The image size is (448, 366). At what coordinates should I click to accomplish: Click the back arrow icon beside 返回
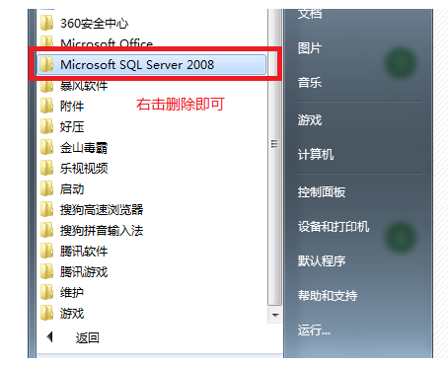pyautogui.click(x=49, y=336)
